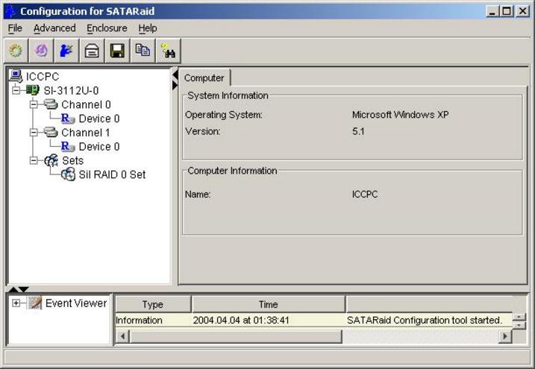Click the R icon of Channel 1's device
This screenshot has height=369, width=535.
pyautogui.click(x=68, y=146)
